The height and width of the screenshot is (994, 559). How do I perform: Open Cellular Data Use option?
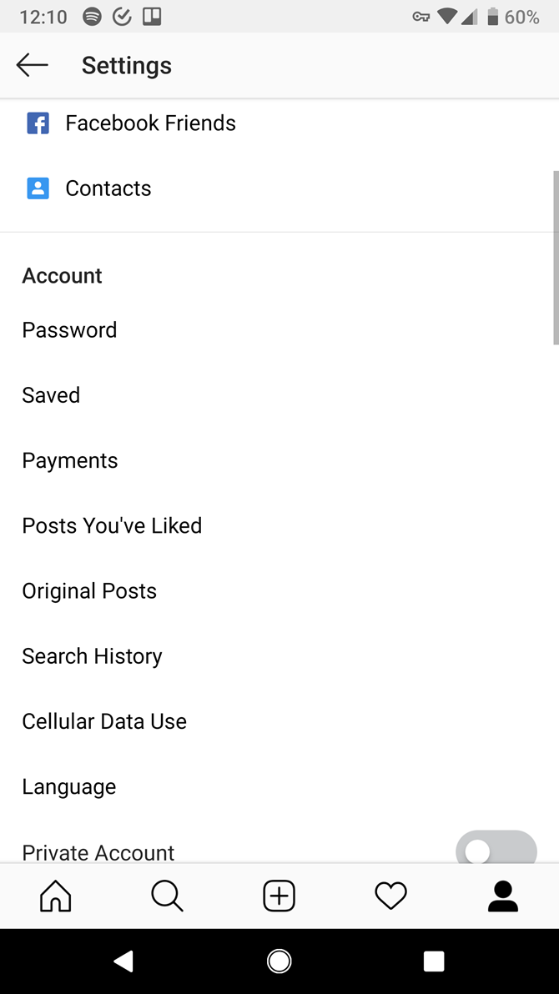tap(104, 721)
